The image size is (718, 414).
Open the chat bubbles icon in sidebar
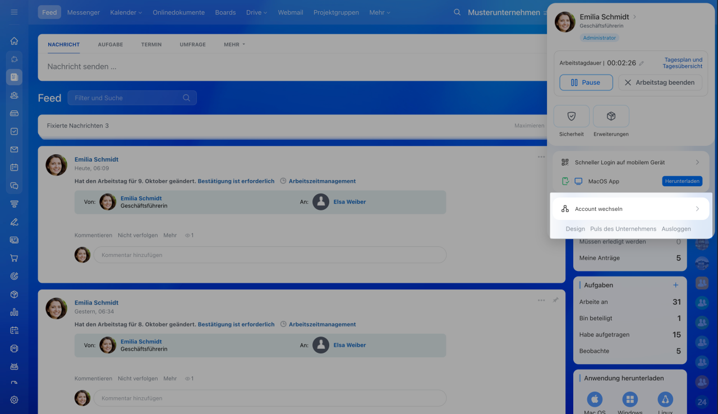[x=14, y=186]
